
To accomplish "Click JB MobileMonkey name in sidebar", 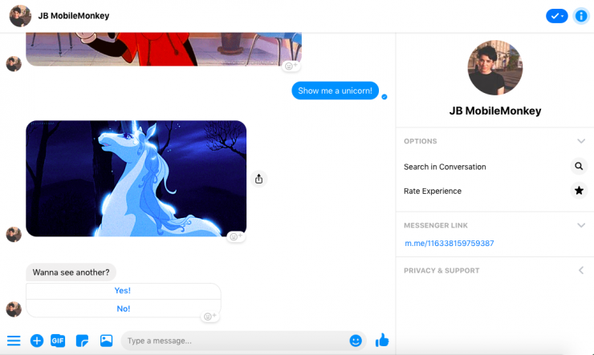I will 494,111.
